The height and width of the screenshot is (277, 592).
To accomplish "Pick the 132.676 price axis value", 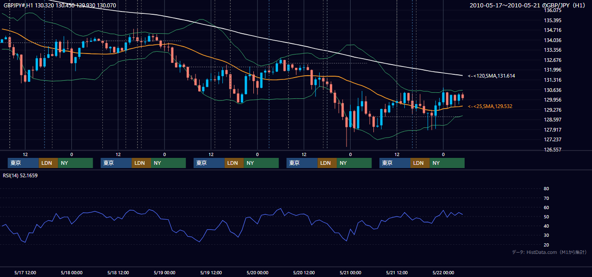I will [x=553, y=60].
